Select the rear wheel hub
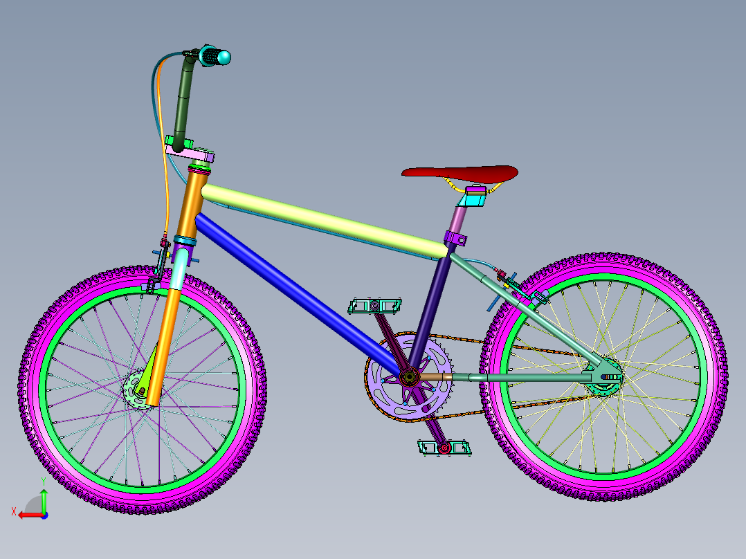746x559 pixels. [603, 378]
